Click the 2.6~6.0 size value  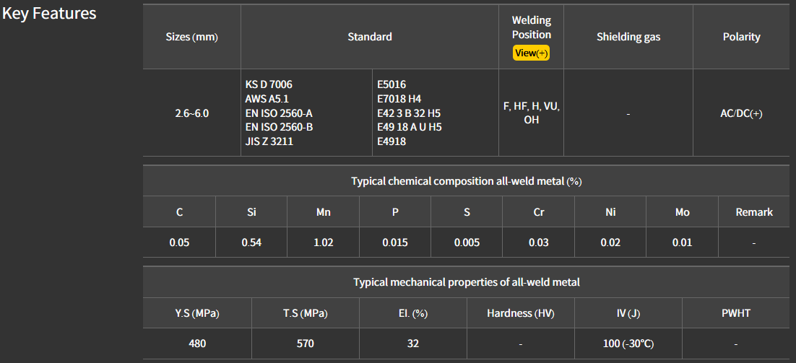point(191,113)
